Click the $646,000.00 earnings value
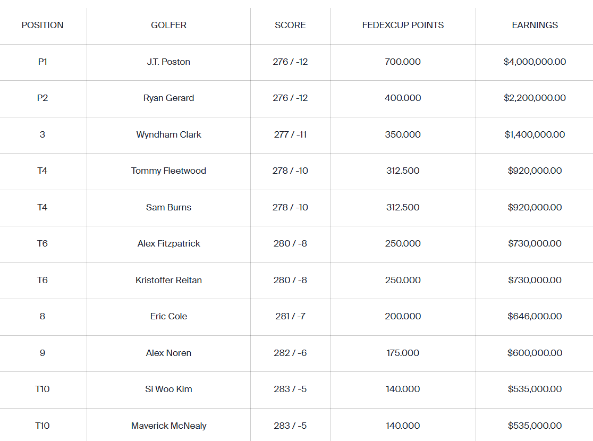The height and width of the screenshot is (441, 593). tap(535, 316)
